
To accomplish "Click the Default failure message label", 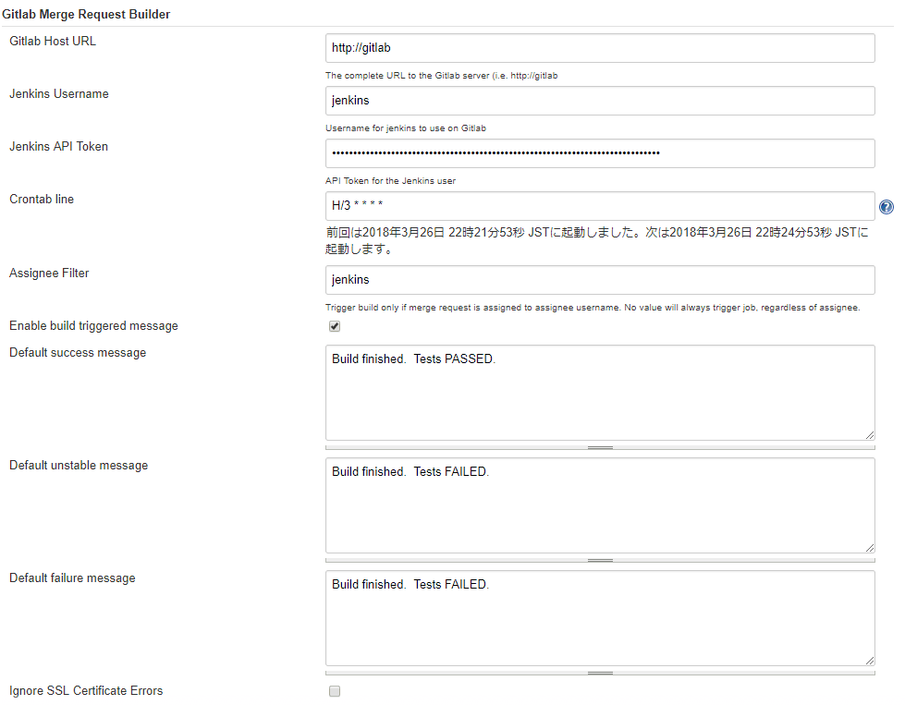I will click(72, 578).
